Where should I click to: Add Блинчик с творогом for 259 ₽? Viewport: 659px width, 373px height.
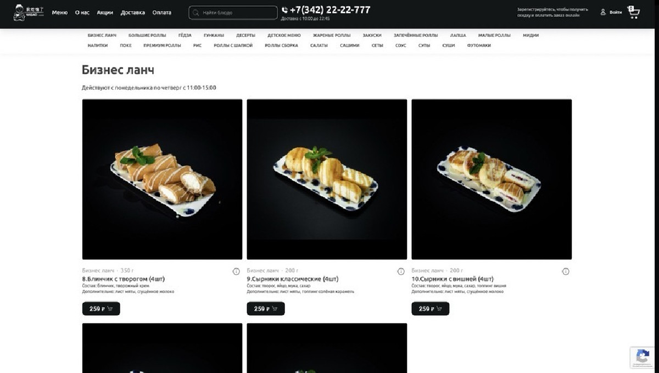[x=101, y=309]
